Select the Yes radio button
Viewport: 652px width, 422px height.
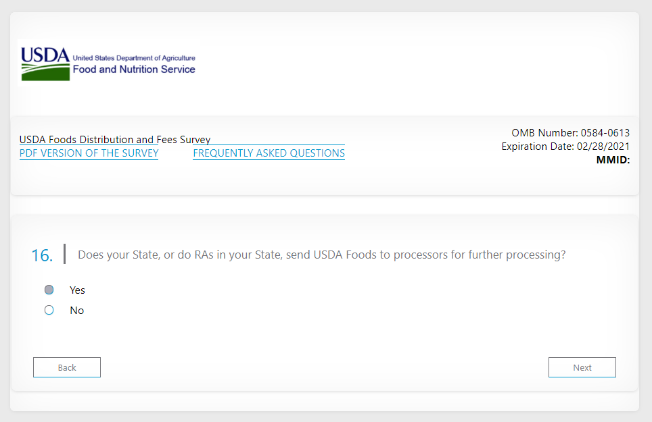click(49, 290)
